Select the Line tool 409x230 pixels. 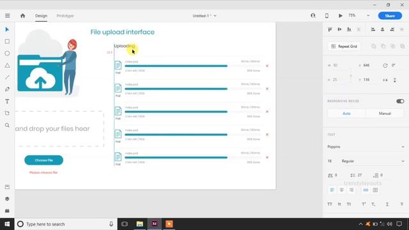[7, 77]
